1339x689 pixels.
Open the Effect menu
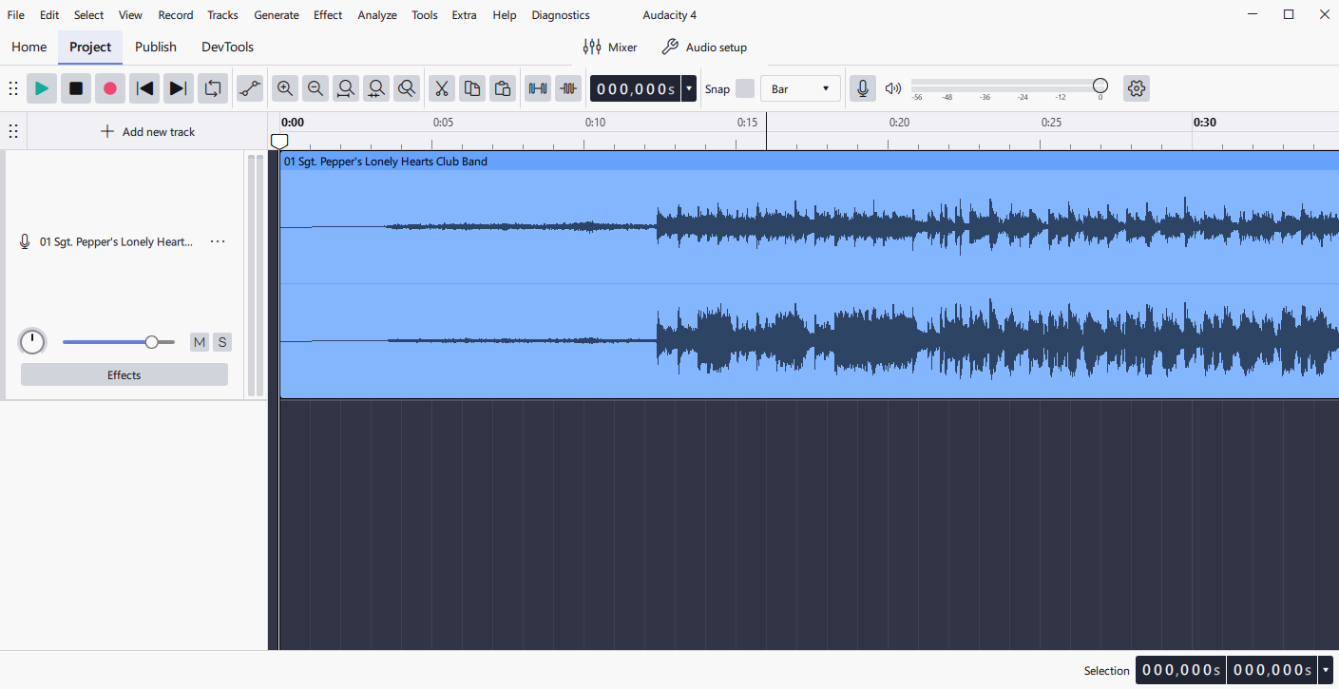[328, 15]
